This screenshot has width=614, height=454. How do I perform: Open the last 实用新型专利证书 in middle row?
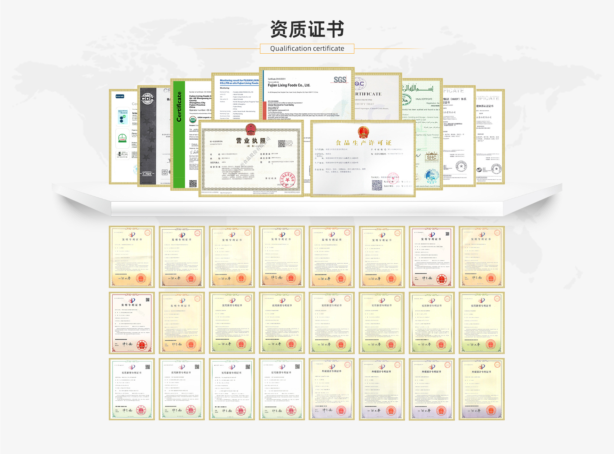(482, 323)
